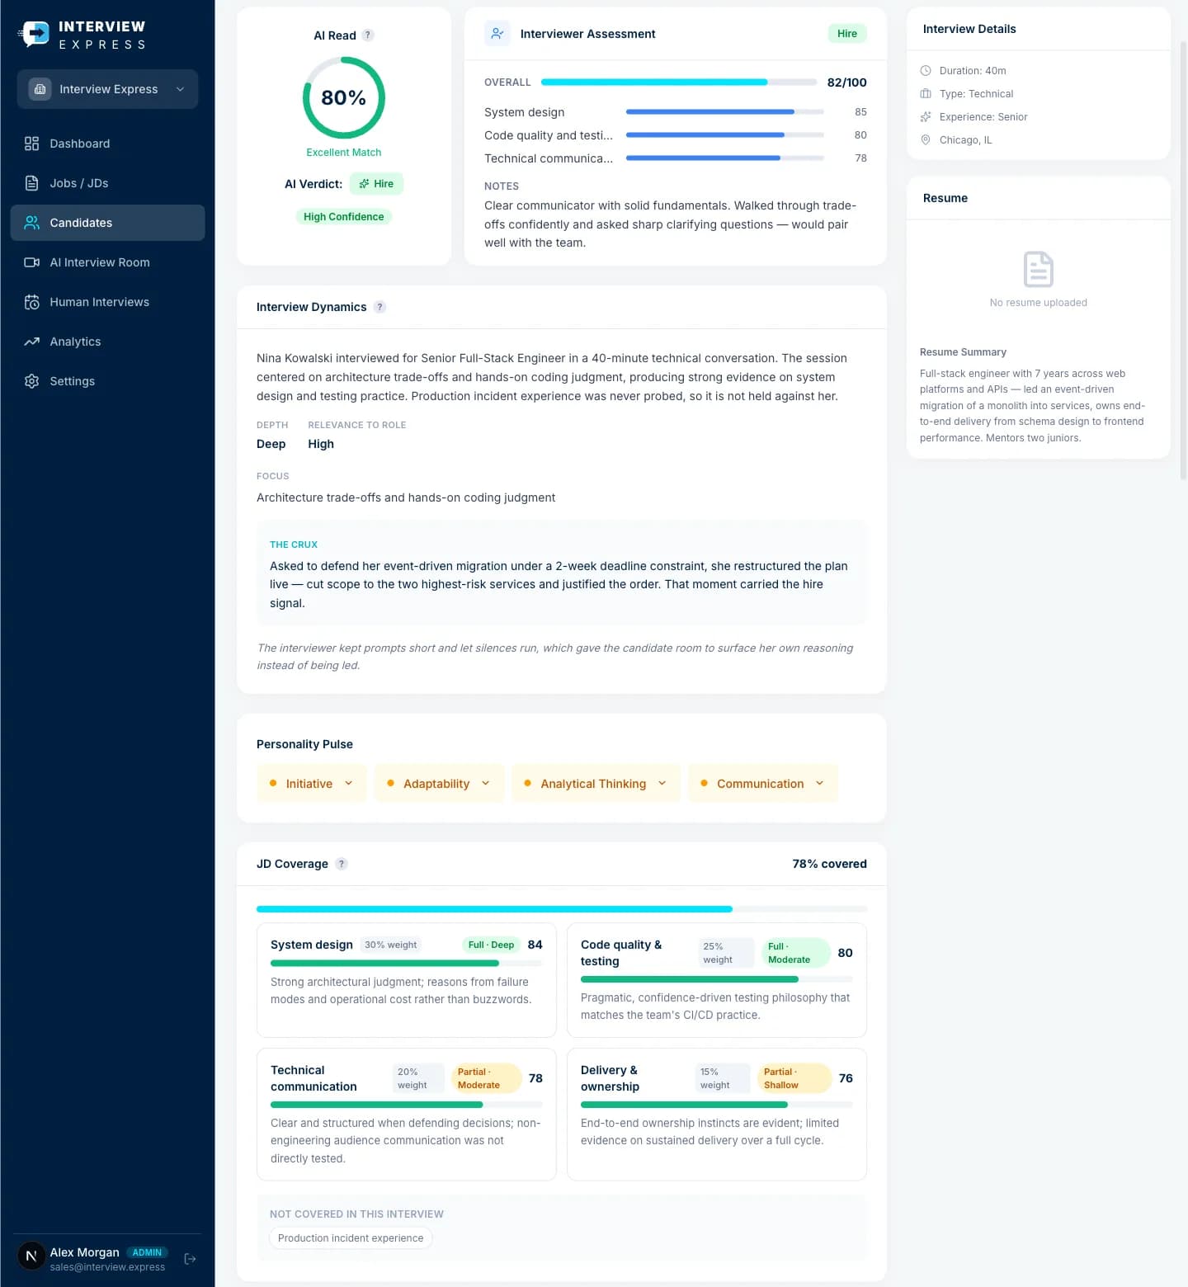
Task: Click the JD Coverage 78% progress bar
Action: (562, 909)
